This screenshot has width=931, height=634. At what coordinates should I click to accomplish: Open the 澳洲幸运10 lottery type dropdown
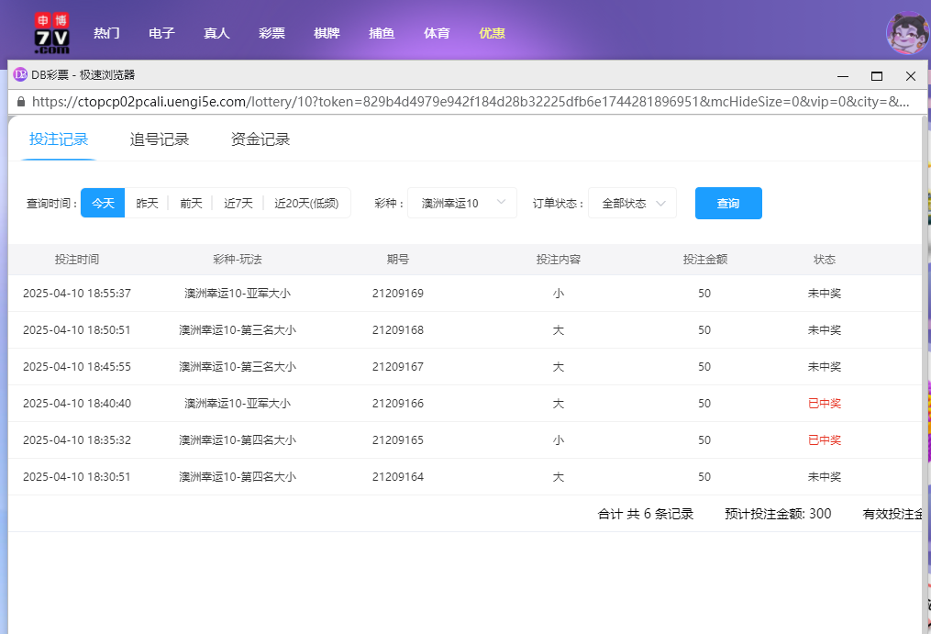click(x=461, y=203)
